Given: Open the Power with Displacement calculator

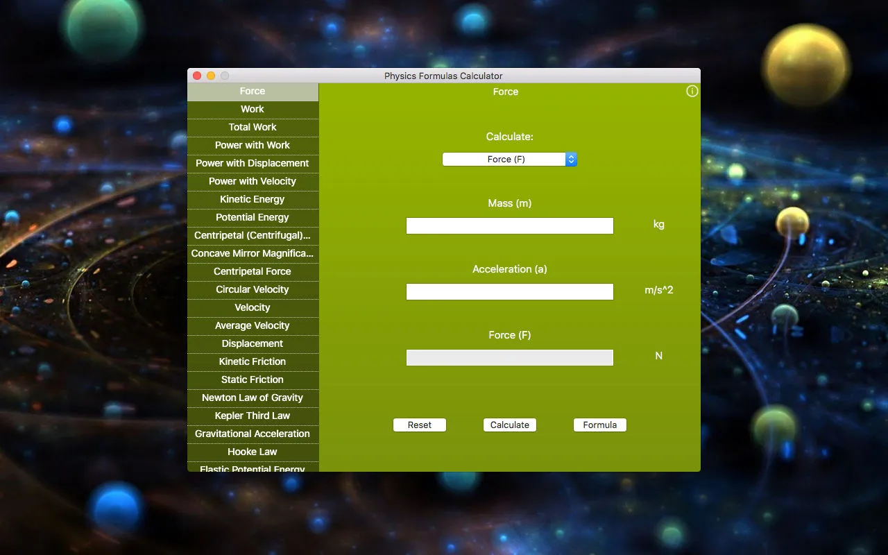Looking at the screenshot, I should click(253, 163).
